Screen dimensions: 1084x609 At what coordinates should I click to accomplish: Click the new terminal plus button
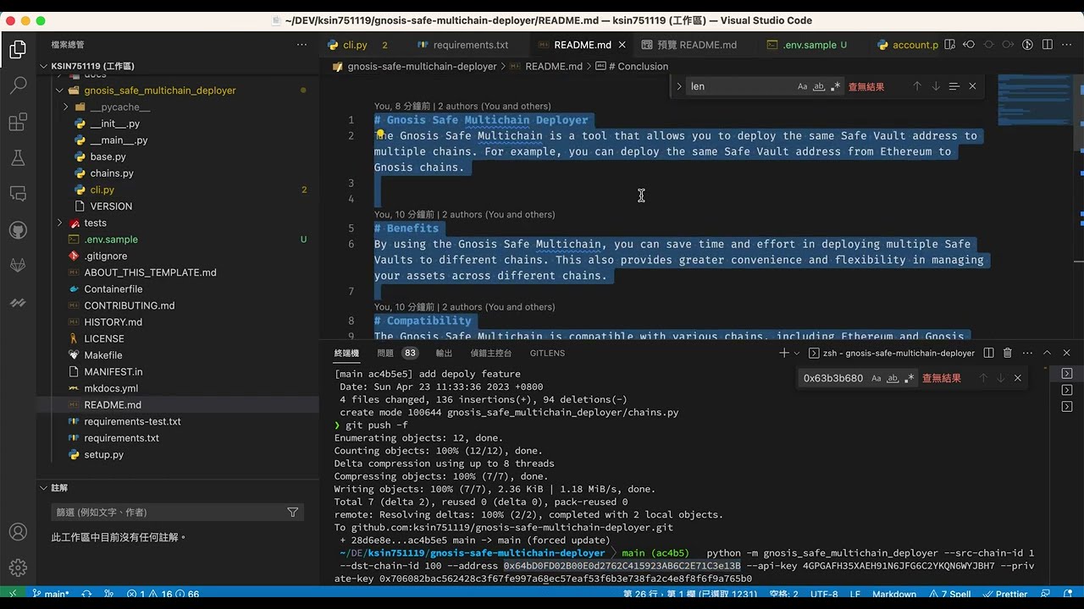point(783,353)
